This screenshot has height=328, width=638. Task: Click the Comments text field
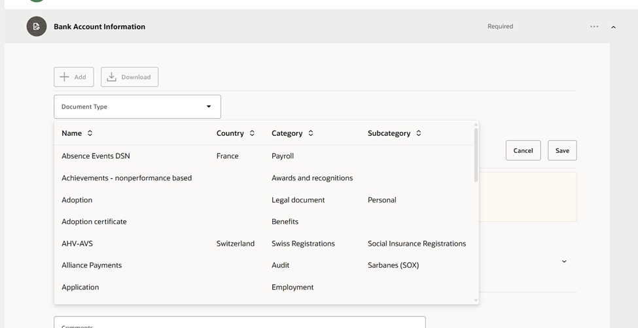point(239,322)
